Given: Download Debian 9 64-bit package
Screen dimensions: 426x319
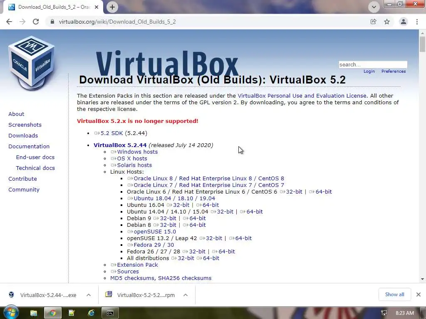Looking at the screenshot, I should point(198,218).
